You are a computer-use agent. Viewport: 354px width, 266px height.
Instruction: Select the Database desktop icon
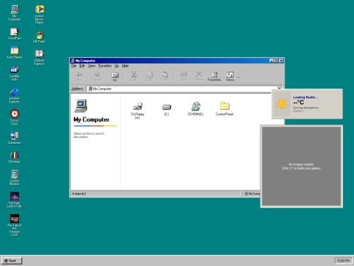[14, 138]
